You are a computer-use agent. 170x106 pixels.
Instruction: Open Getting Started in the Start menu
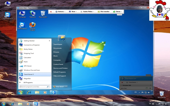35,41
